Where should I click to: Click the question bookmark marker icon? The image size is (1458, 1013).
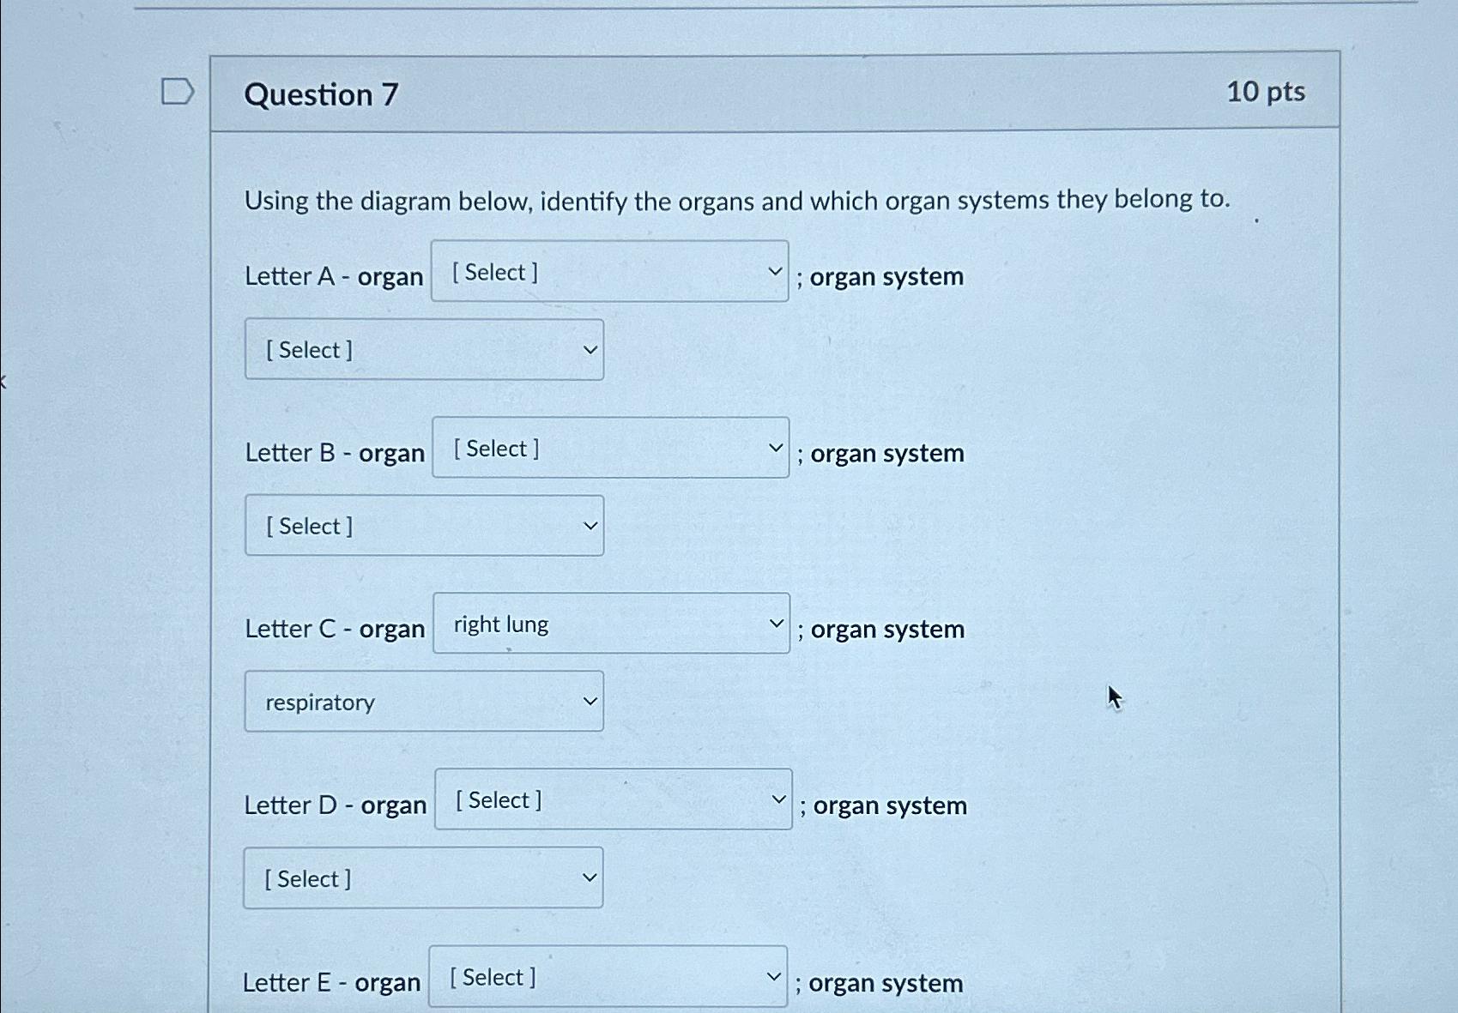(178, 93)
